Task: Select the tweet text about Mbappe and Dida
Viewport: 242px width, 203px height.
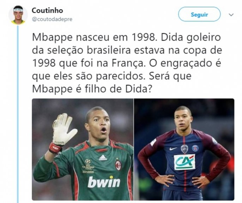Action: pos(127,63)
